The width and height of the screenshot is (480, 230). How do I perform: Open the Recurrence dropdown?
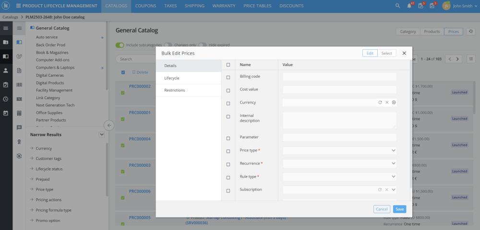339,164
